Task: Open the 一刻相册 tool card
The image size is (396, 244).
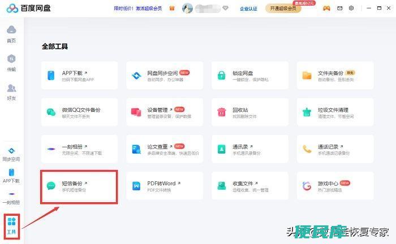Action: click(79, 149)
